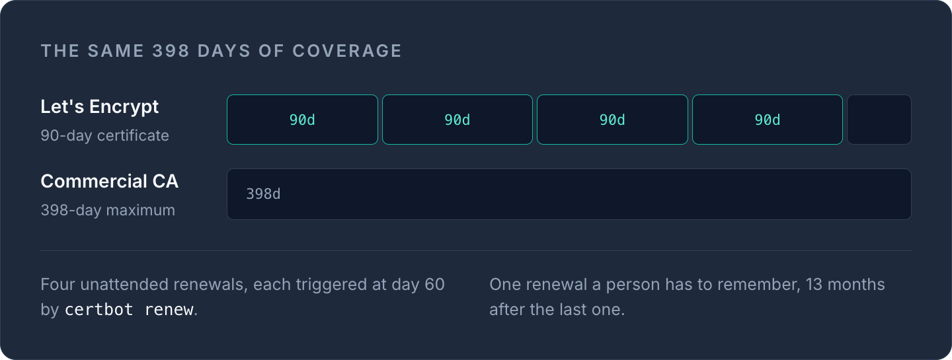Screen dimensions: 952x360
Task: Click the '398-day maximum' subtitle
Action: click(x=108, y=210)
